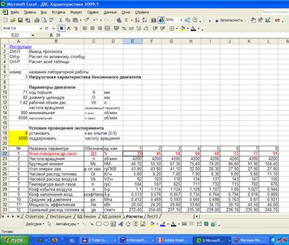Open the Chart Wizard icon

pyautogui.click(x=154, y=20)
